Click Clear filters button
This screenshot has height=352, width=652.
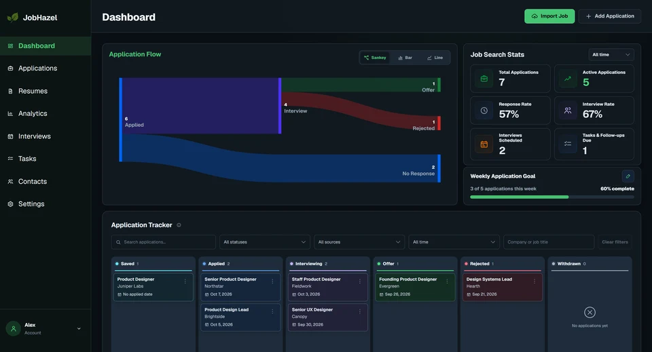click(615, 242)
